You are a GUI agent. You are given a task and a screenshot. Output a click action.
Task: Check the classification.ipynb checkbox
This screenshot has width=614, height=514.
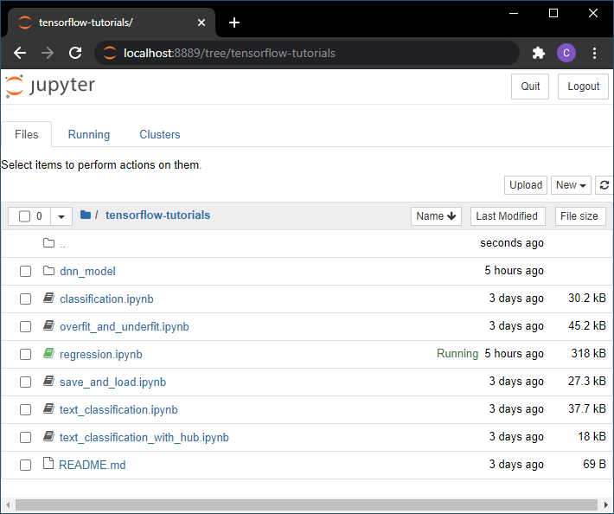pyautogui.click(x=25, y=299)
